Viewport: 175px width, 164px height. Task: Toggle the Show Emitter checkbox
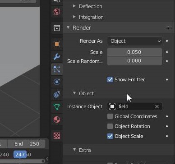click(110, 80)
